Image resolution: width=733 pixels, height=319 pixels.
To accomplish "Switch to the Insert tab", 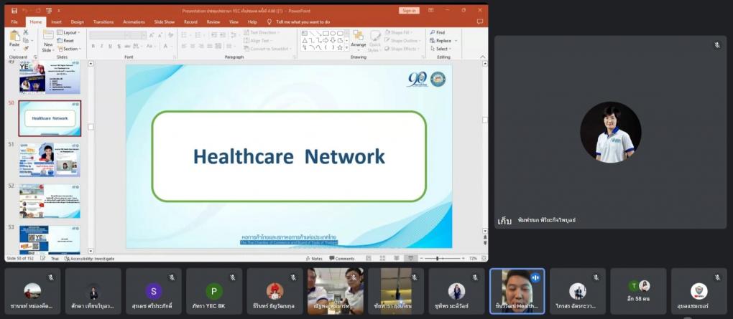I will (57, 22).
